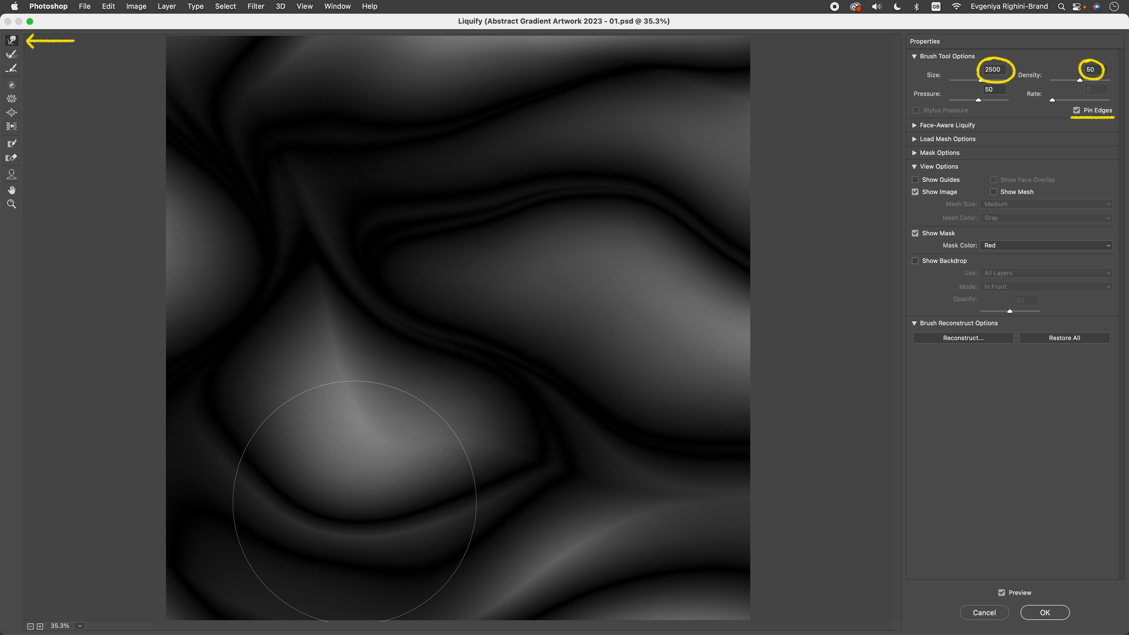The image size is (1129, 635).
Task: Open the Filter menu
Action: tap(256, 6)
